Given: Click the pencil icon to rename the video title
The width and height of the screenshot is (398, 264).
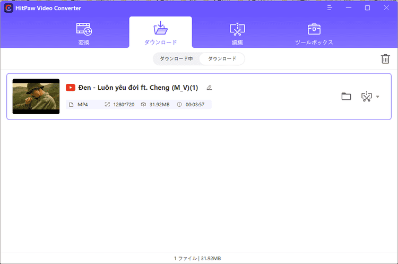Looking at the screenshot, I should [209, 88].
